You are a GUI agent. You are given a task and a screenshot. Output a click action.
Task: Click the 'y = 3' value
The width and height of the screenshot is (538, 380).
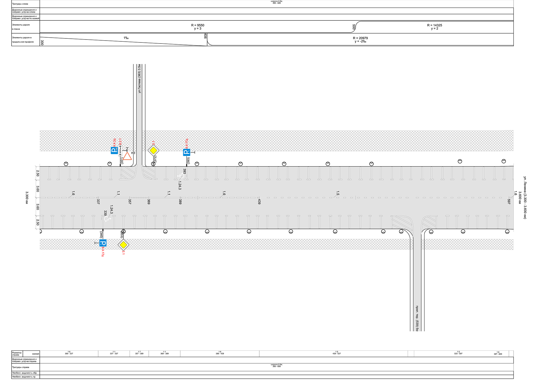pyautogui.click(x=198, y=28)
